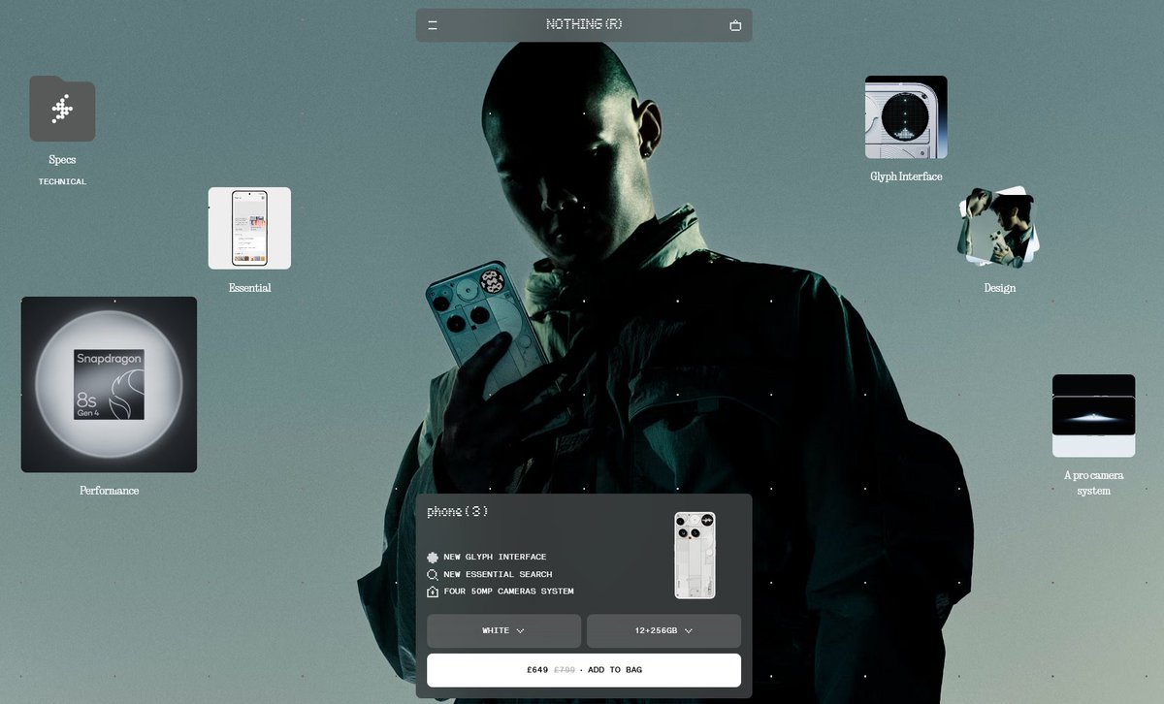Click the Specs label
The width and height of the screenshot is (1164, 704).
pos(62,160)
